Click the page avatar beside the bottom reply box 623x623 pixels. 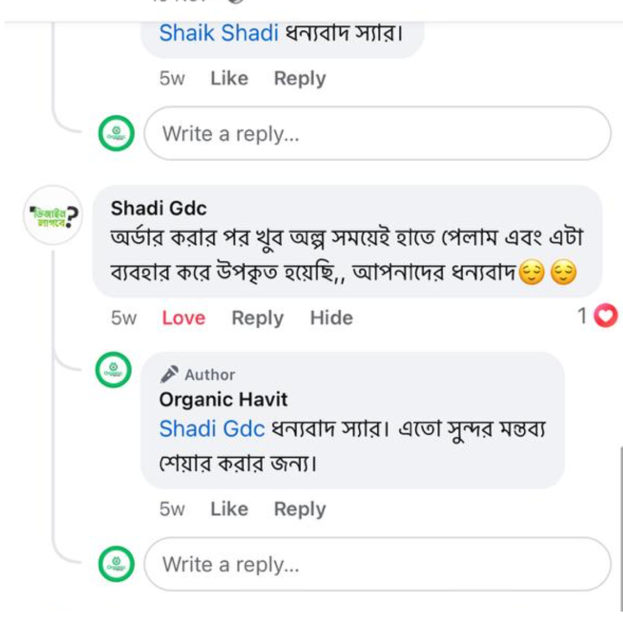point(116,564)
